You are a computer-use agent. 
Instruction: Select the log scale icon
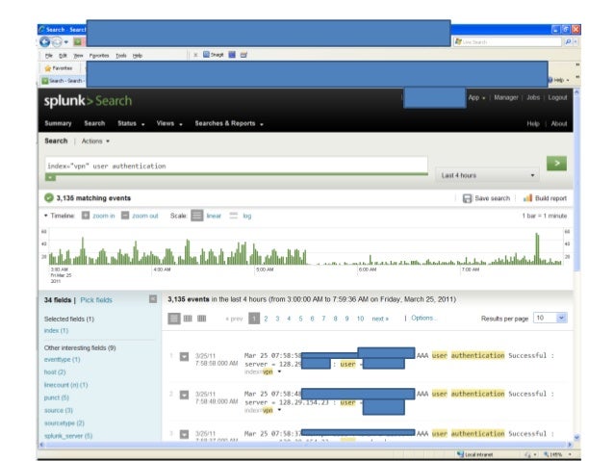[x=234, y=216]
